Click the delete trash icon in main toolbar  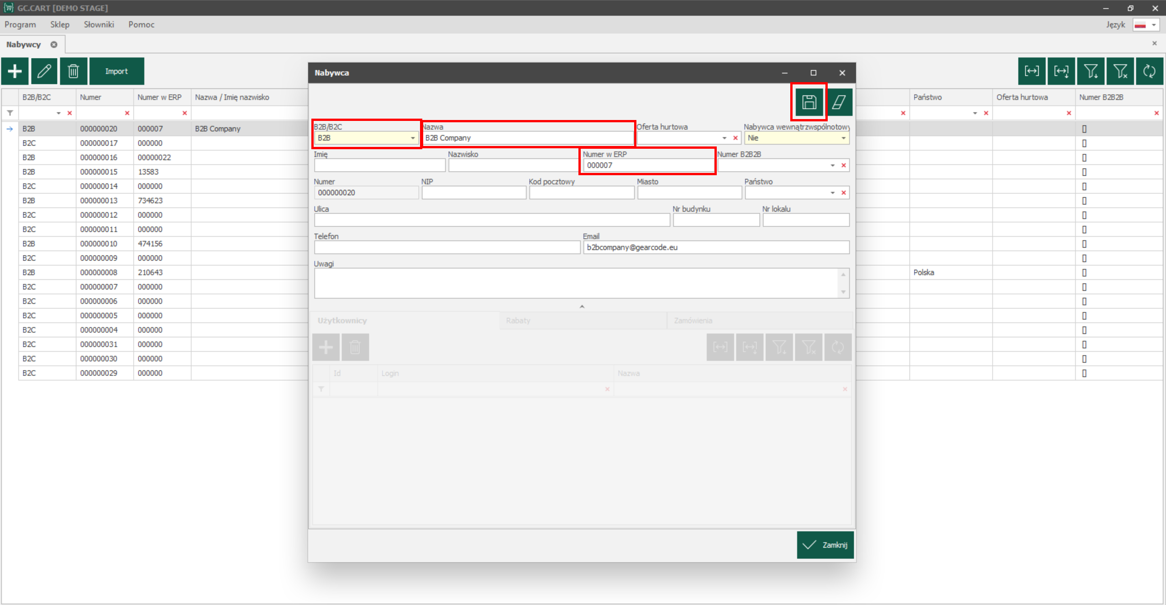coord(74,71)
